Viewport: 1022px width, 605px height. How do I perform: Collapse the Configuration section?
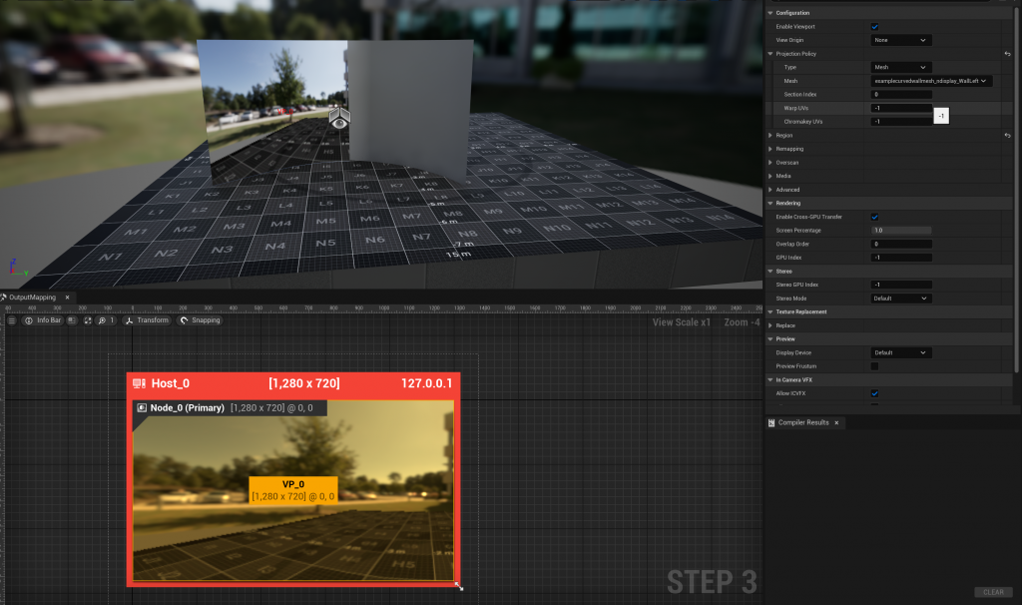(x=770, y=13)
